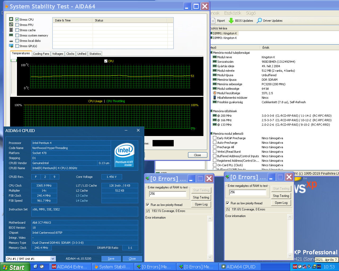The height and width of the screenshot is (271, 339).
Task: Select the Statistics tab
Action: (x=95, y=54)
